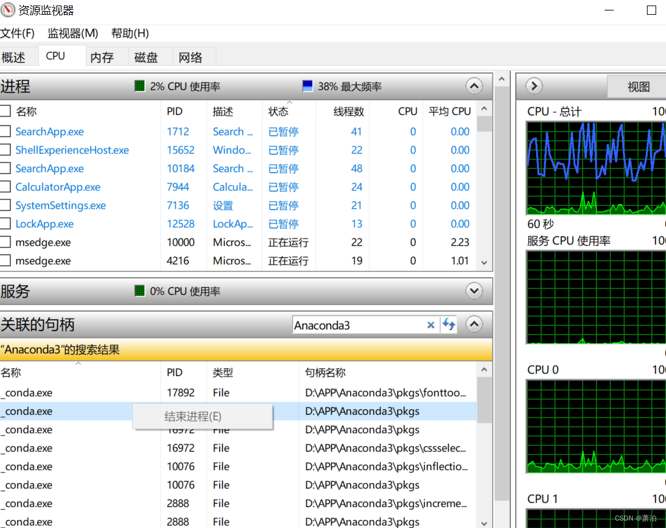Tick the msedge.exe PID 10000 checkbox

click(x=5, y=242)
